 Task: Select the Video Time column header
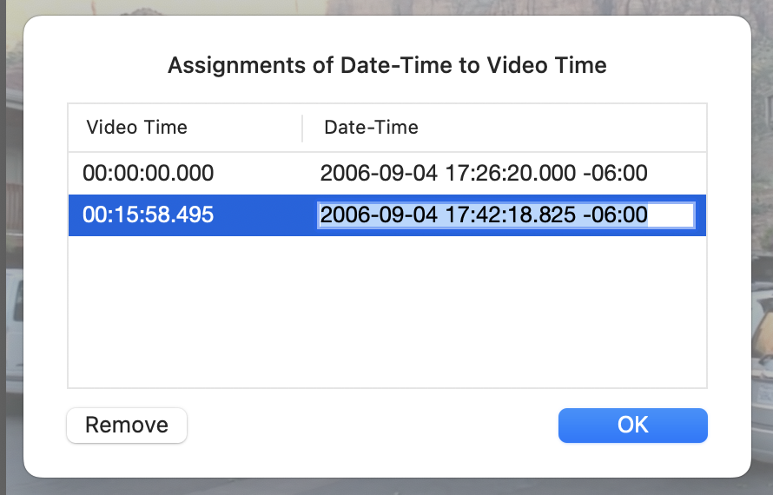tap(136, 127)
